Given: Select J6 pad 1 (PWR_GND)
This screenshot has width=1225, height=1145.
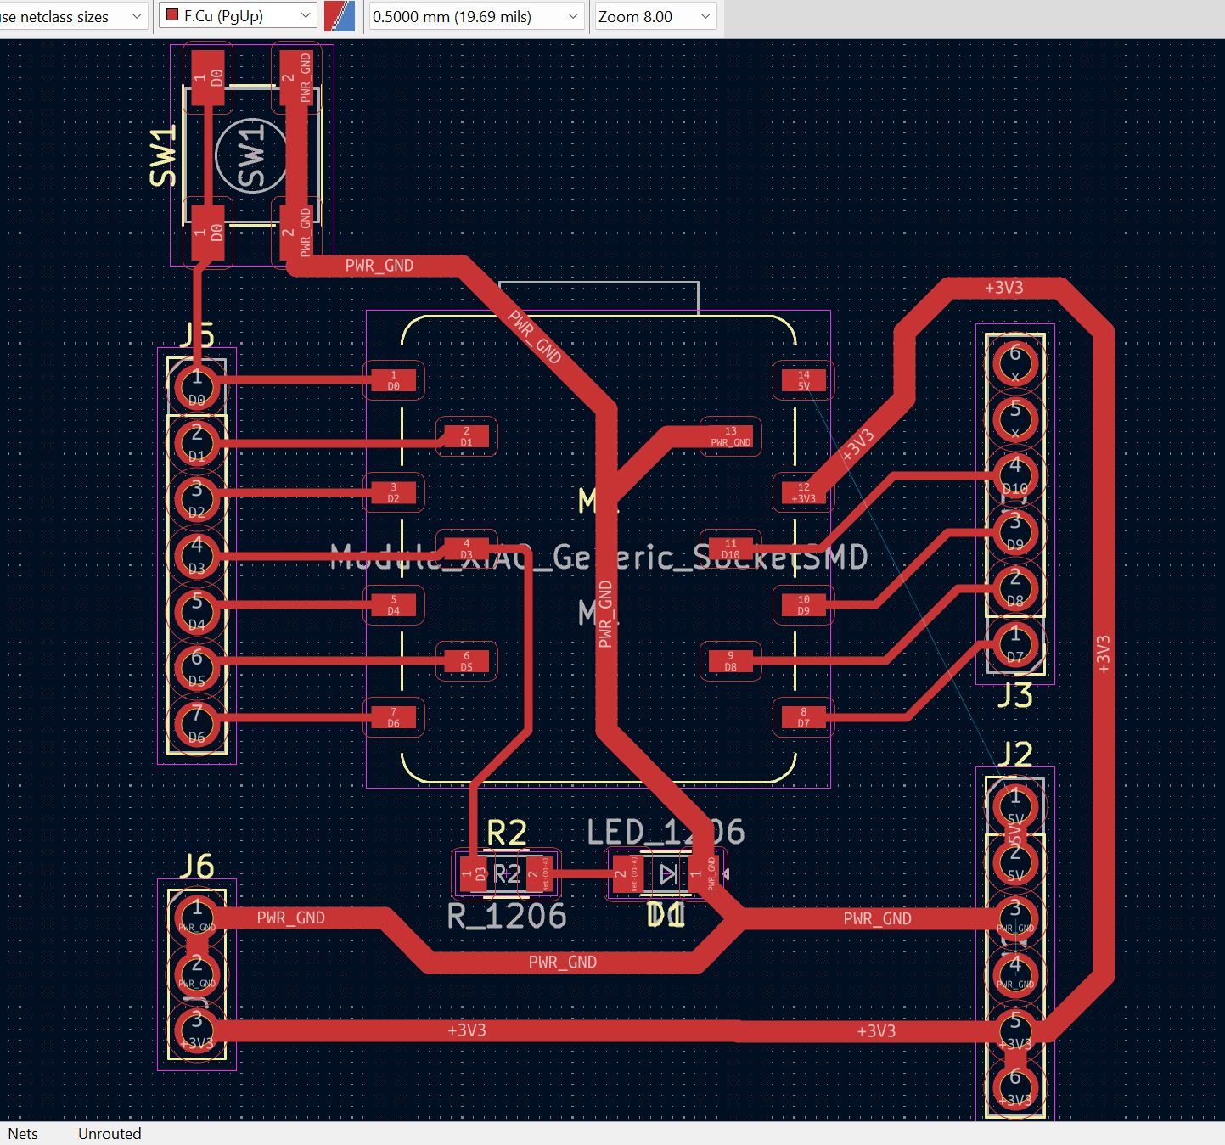Looking at the screenshot, I should pyautogui.click(x=197, y=918).
